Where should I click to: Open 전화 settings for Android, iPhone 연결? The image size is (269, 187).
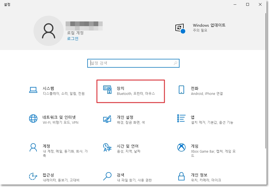[x=204, y=91]
